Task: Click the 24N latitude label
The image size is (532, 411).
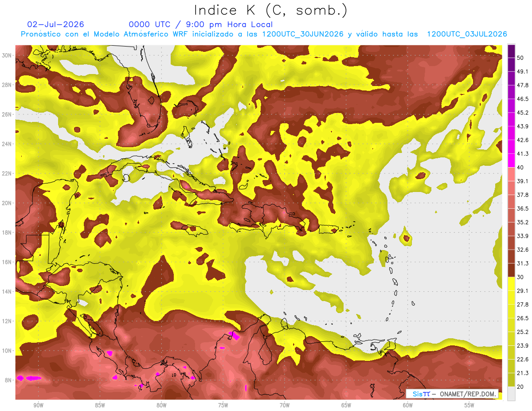Action: pos(7,144)
